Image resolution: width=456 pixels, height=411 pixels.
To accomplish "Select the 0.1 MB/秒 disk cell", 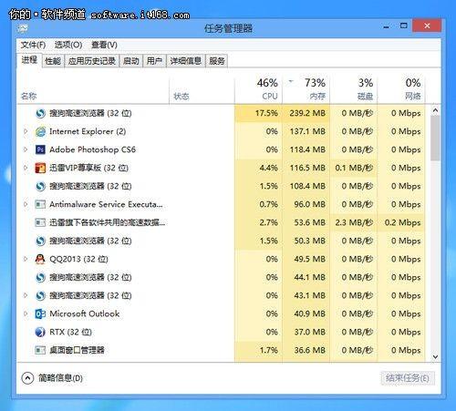I will coord(354,168).
